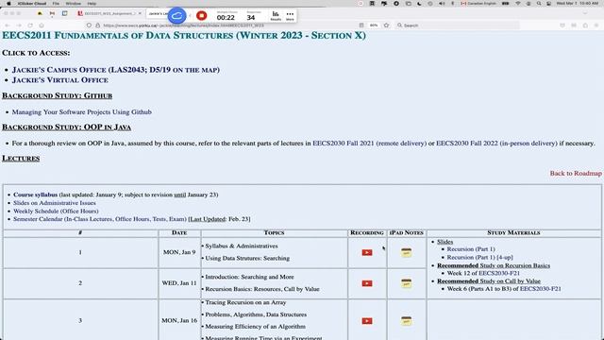604x340 pixels.
Task: Open the Recursion (Part 1) slides link
Action: click(471, 249)
